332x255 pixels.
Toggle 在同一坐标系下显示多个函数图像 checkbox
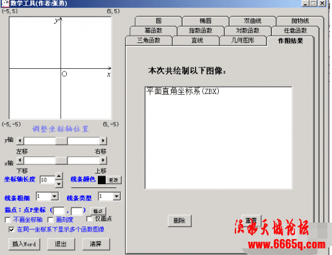click(11, 230)
